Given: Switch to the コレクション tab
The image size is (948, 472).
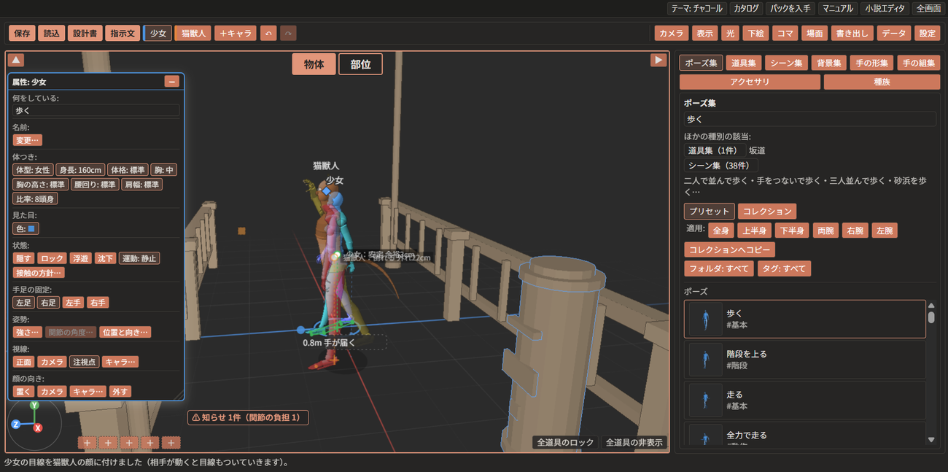Looking at the screenshot, I should [767, 211].
